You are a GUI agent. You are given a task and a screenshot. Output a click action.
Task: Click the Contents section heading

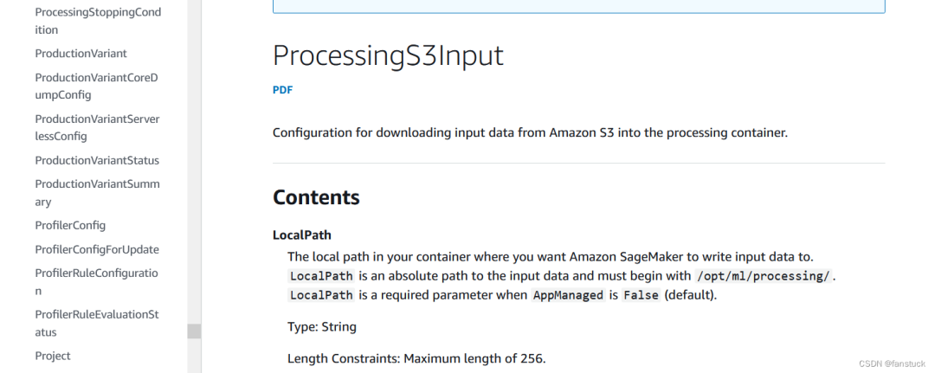click(316, 197)
